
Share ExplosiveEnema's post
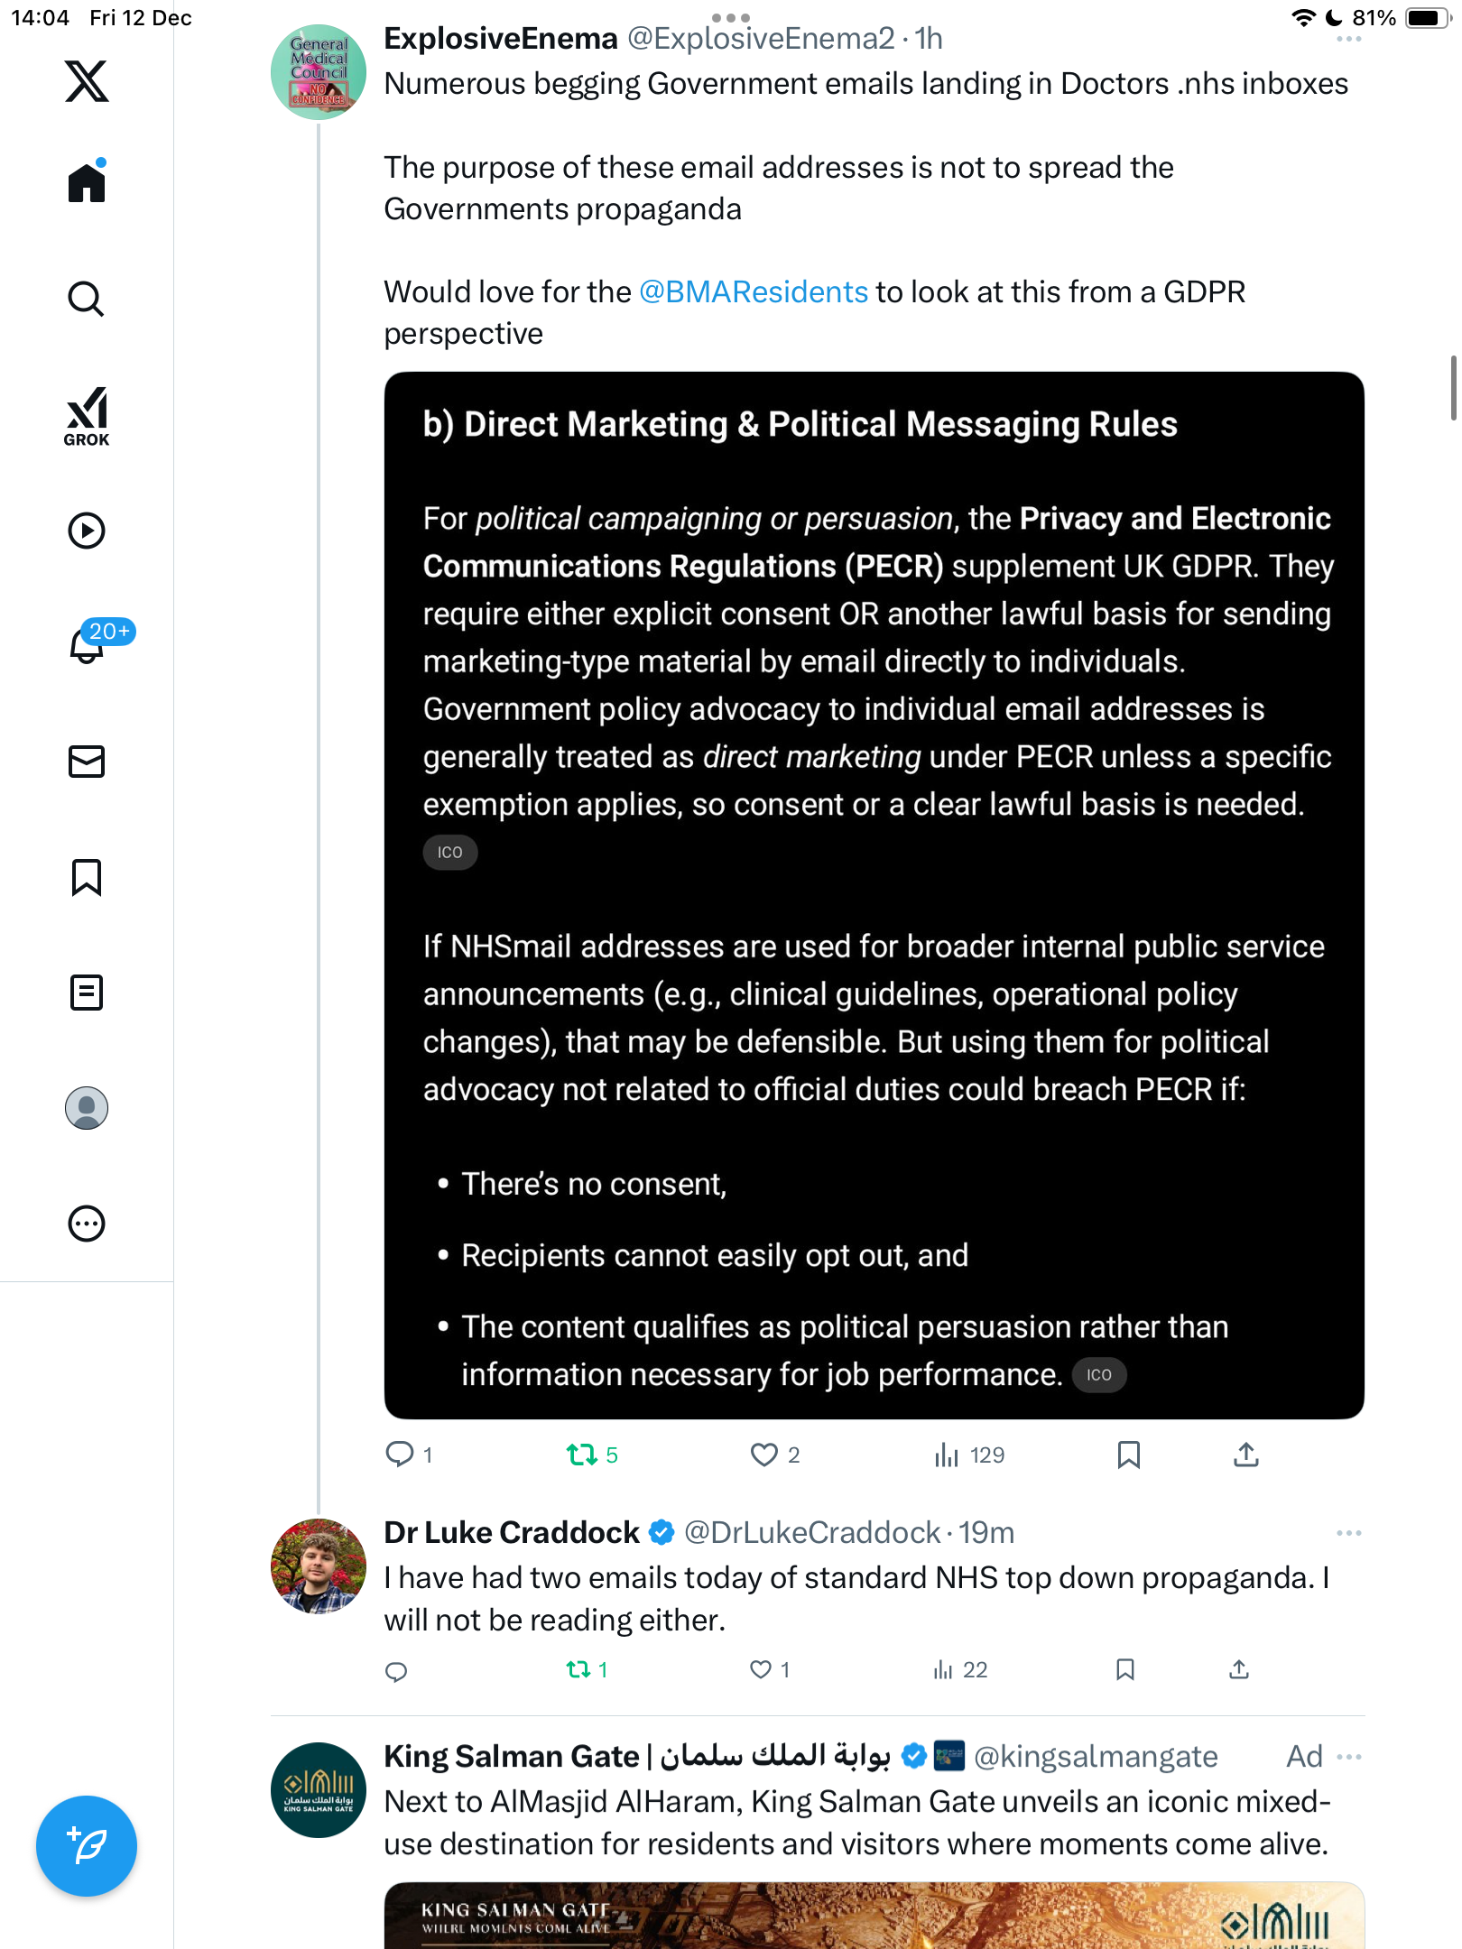1246,1455
